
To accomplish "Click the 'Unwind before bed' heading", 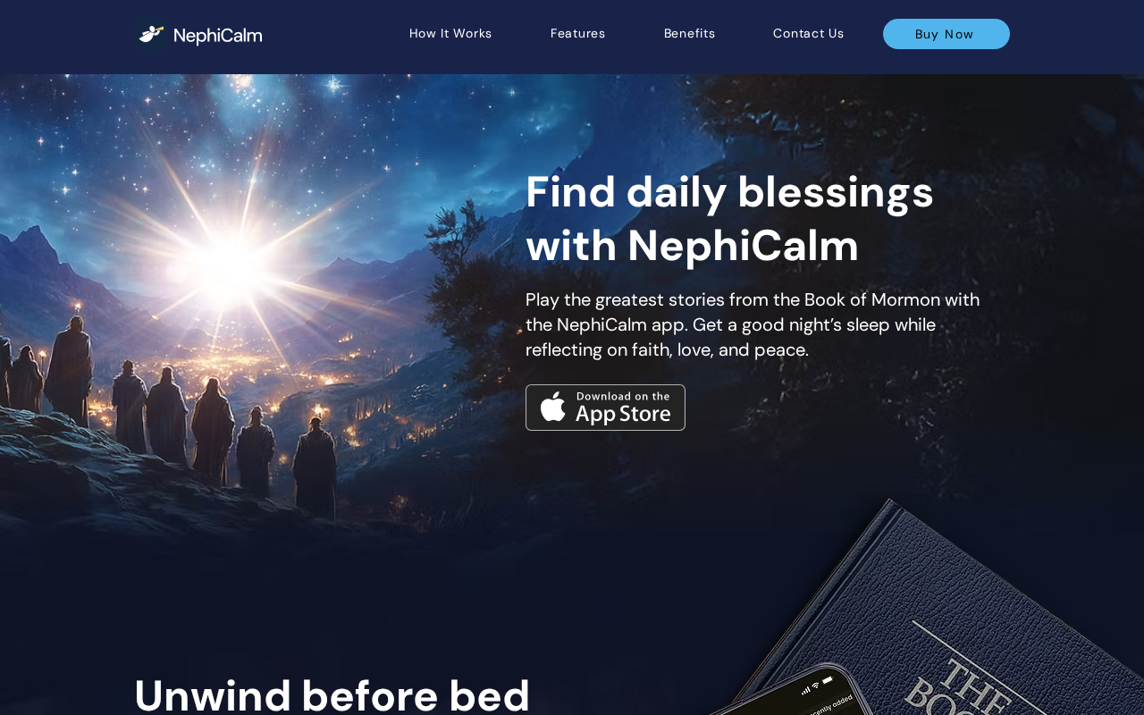I will point(332,694).
